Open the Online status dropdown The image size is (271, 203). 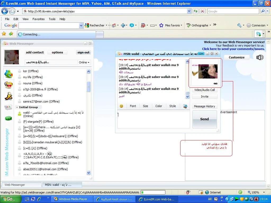tap(84, 62)
